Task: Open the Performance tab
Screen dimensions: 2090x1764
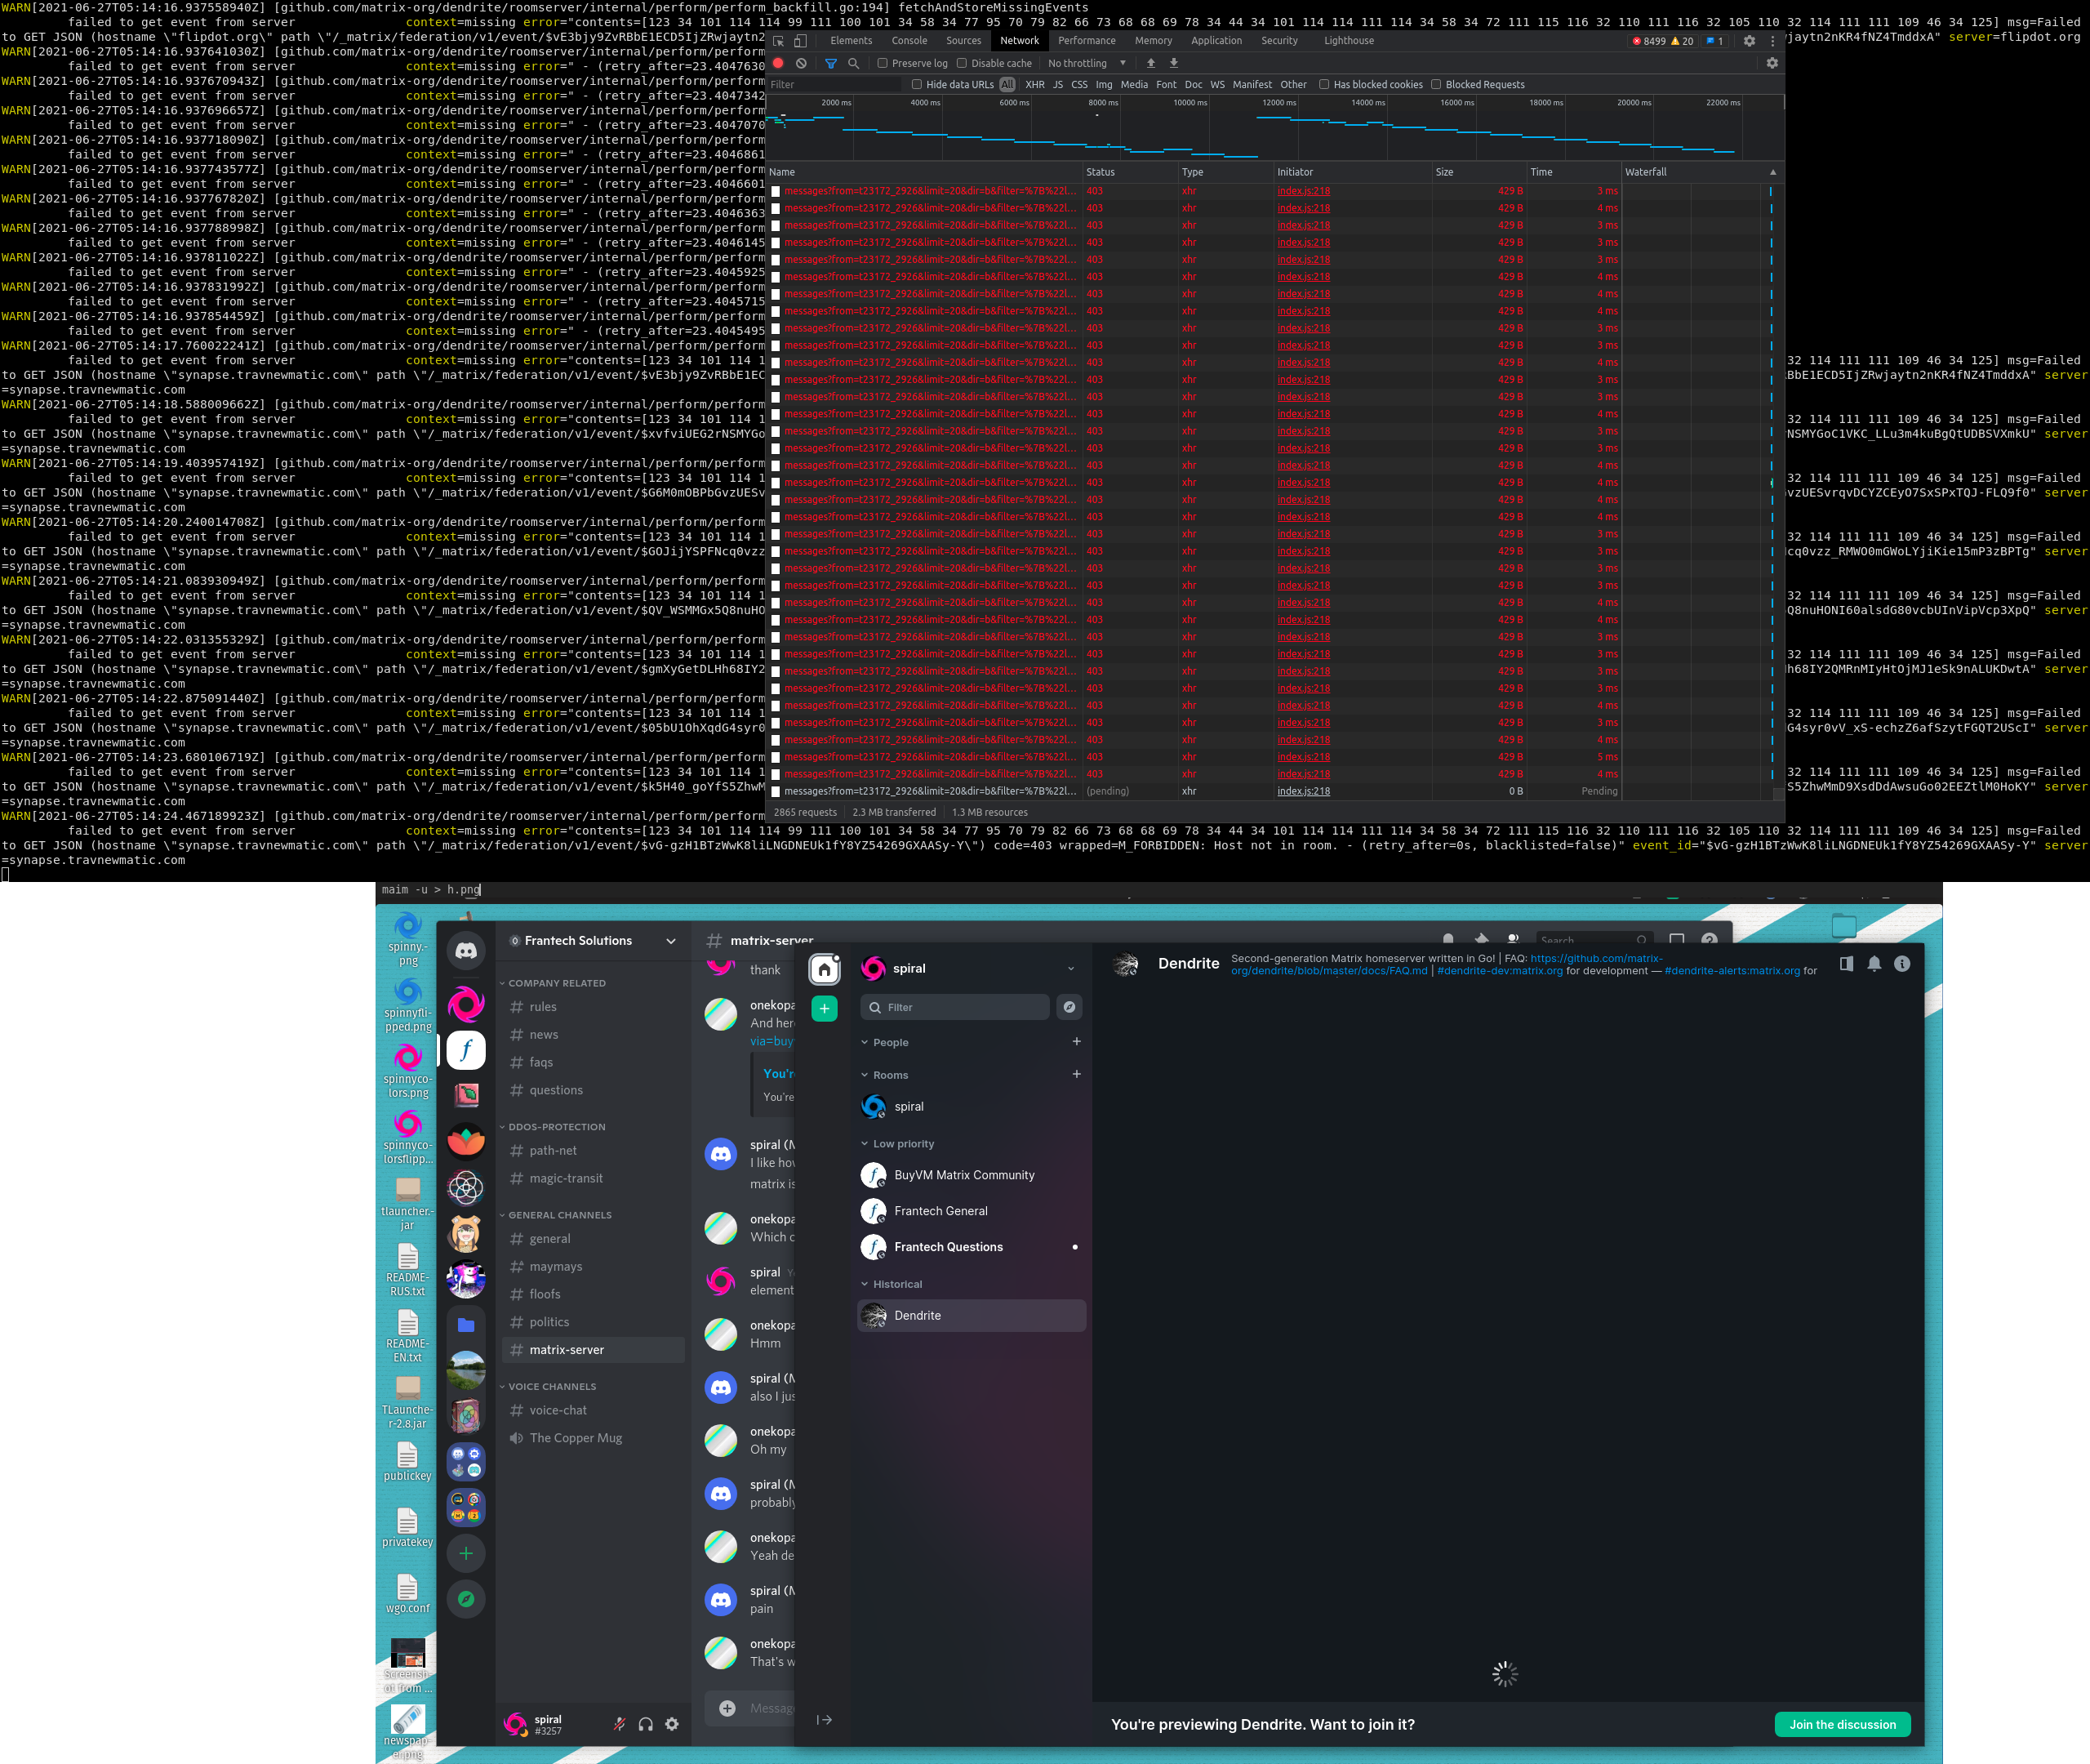Action: pos(1087,41)
